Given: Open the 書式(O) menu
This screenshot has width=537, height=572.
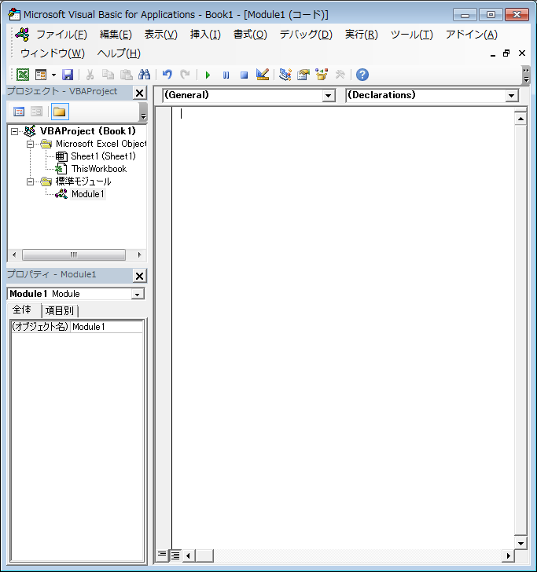Looking at the screenshot, I should [x=251, y=35].
